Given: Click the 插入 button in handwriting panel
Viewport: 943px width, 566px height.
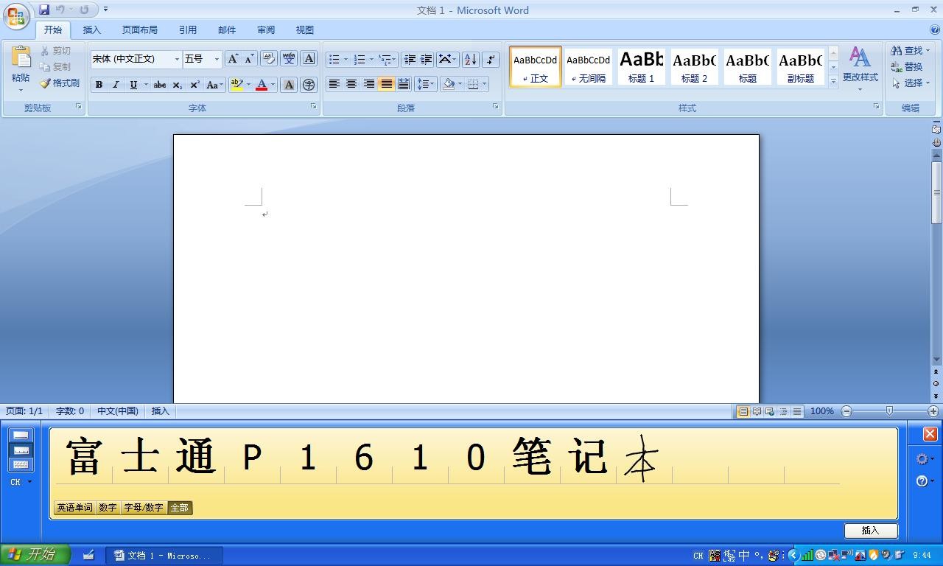Looking at the screenshot, I should [871, 531].
